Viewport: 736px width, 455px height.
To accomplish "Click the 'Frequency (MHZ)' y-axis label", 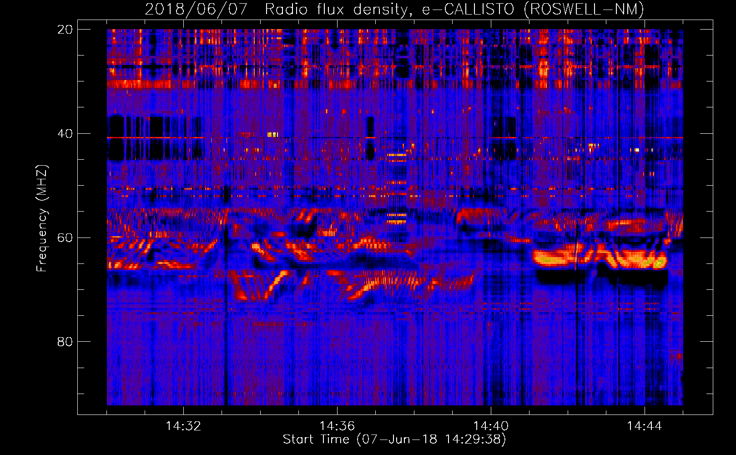I will pos(42,218).
